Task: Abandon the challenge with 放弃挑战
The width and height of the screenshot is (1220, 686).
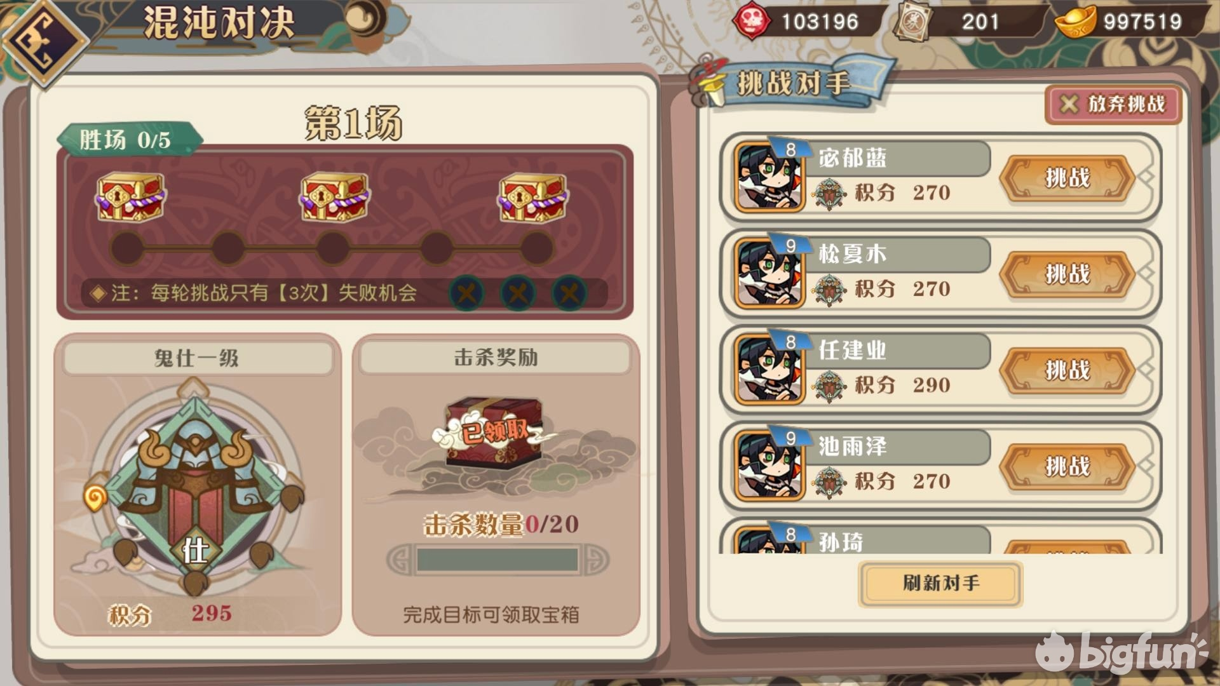Action: (1113, 104)
